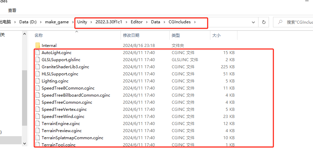Open the 查看 ribbon tab

point(12,10)
